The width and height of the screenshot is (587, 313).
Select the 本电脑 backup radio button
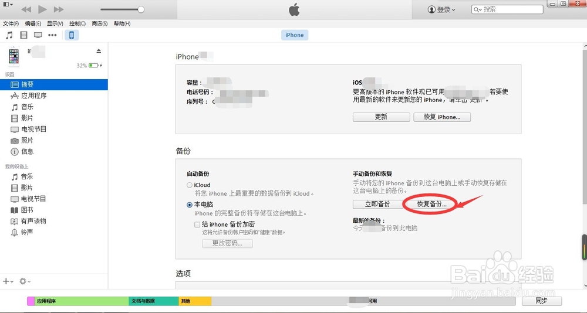[x=190, y=205]
